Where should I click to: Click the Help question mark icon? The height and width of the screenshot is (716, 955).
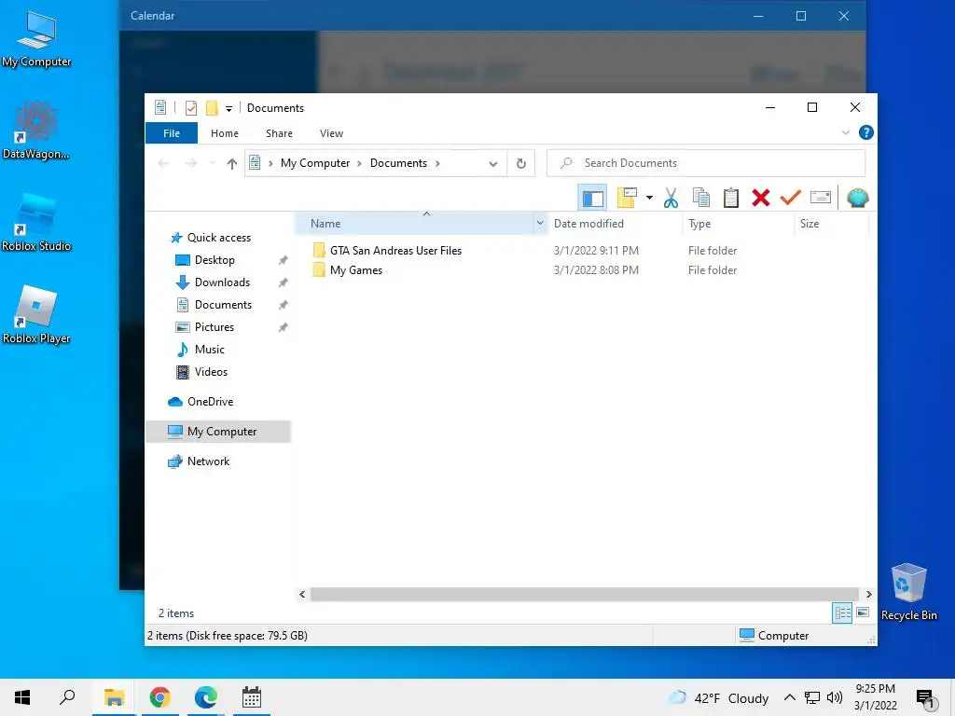865,132
